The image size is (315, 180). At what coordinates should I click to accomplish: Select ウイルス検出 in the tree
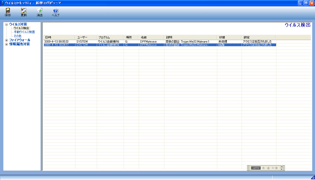tap(21, 28)
